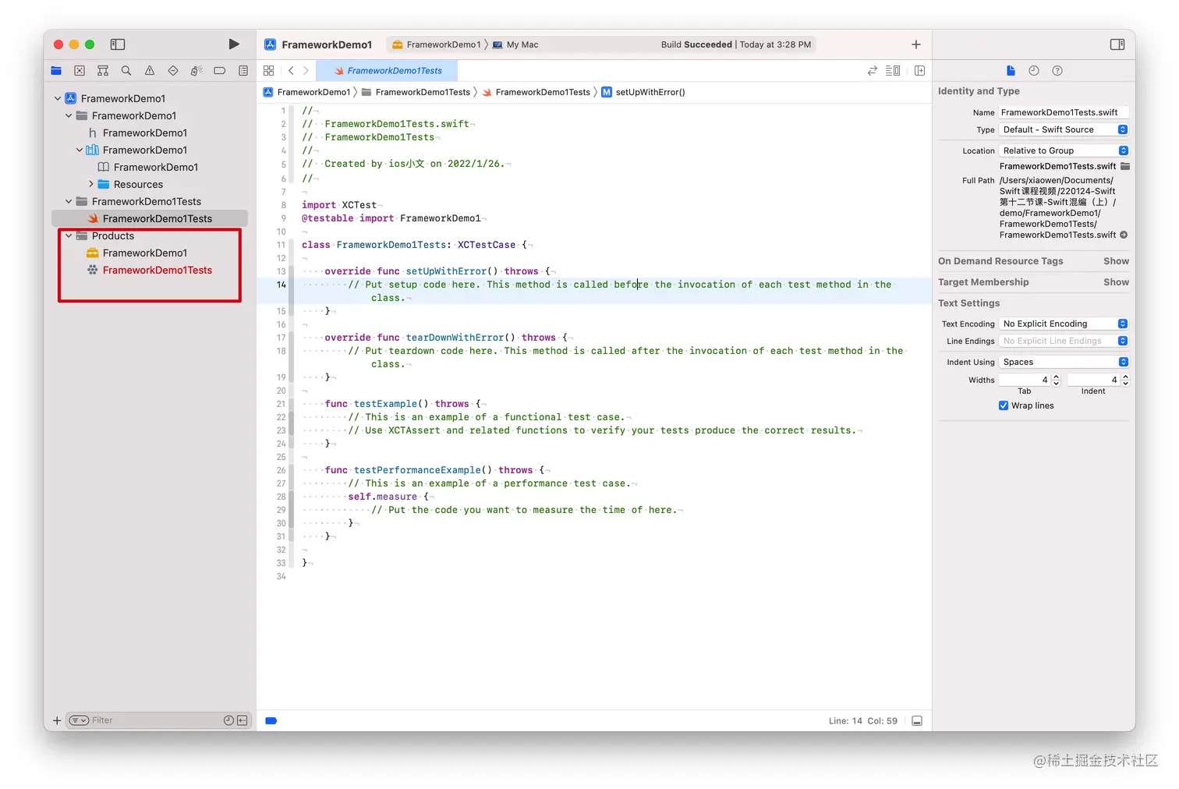1179x789 pixels.
Task: Open the Find navigator magnifier
Action: point(126,71)
